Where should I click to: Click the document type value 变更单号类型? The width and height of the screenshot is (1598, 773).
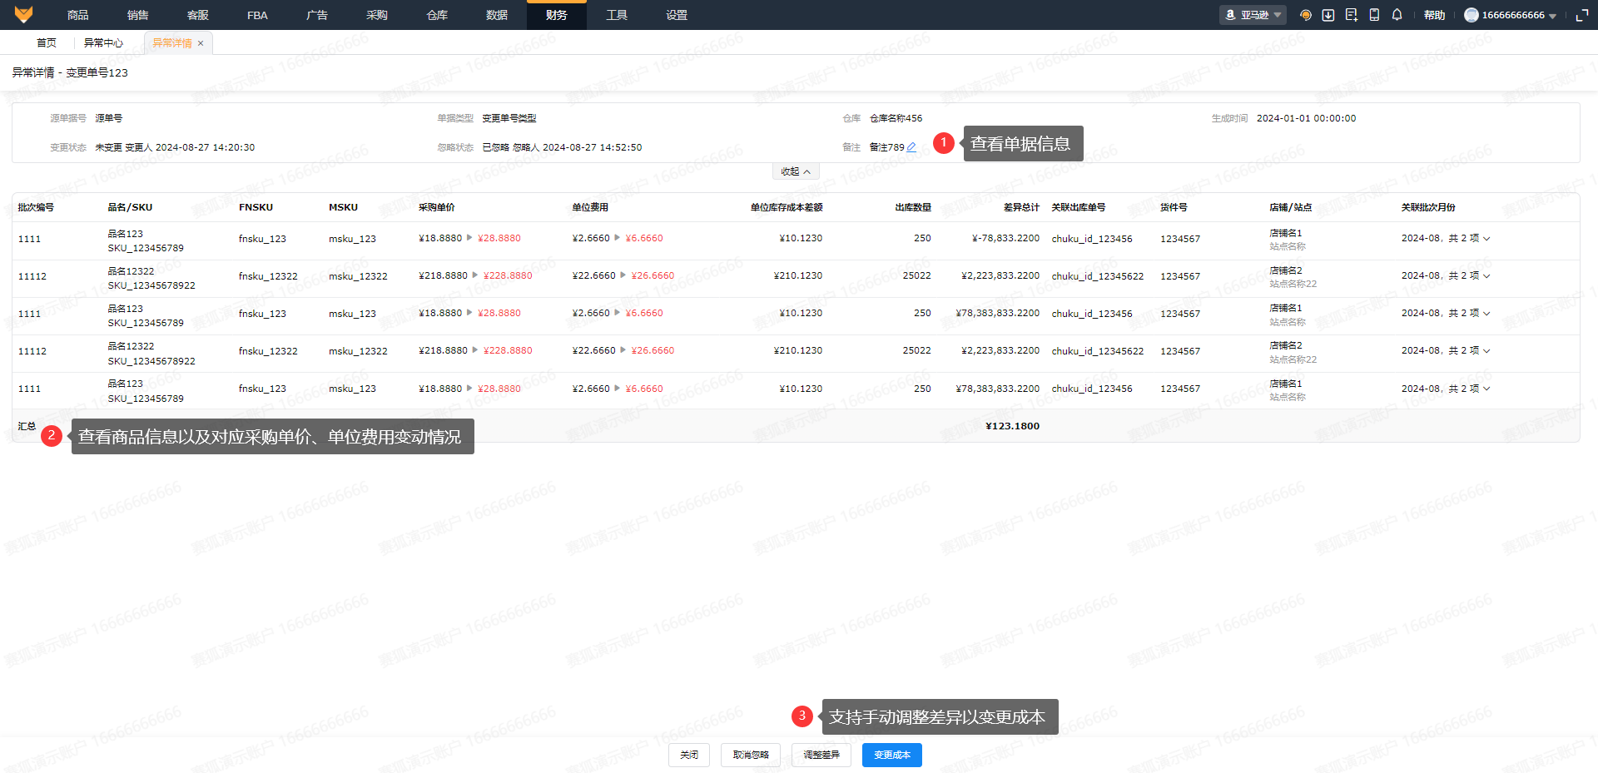click(509, 118)
